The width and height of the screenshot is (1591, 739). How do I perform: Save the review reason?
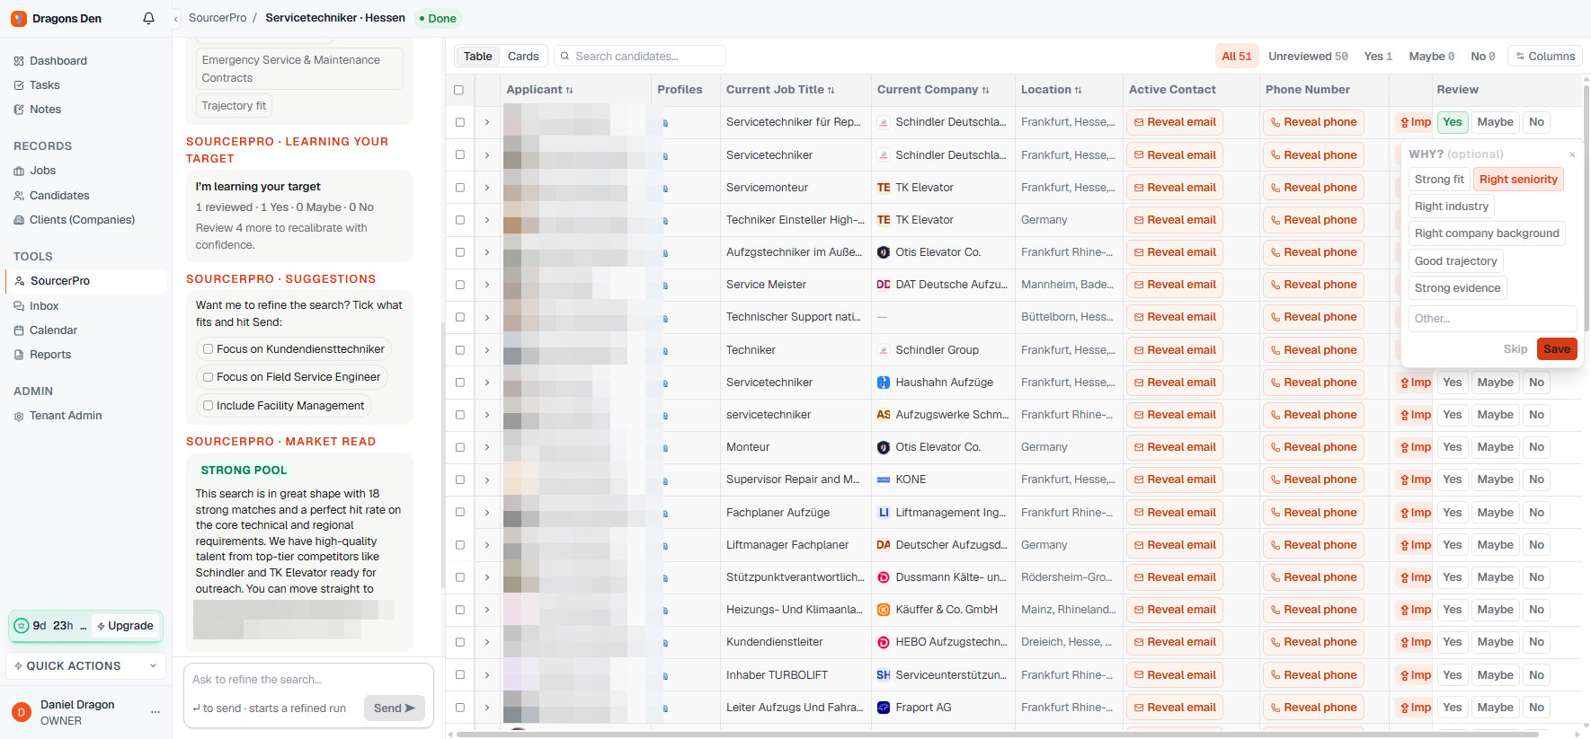click(x=1557, y=349)
